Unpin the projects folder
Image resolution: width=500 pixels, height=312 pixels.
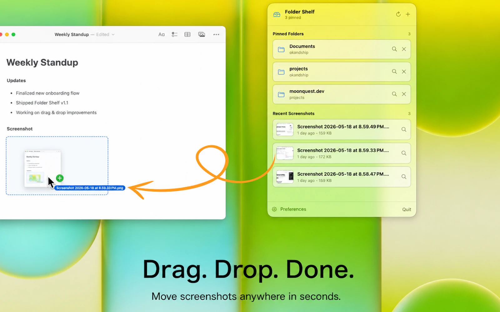click(x=404, y=71)
